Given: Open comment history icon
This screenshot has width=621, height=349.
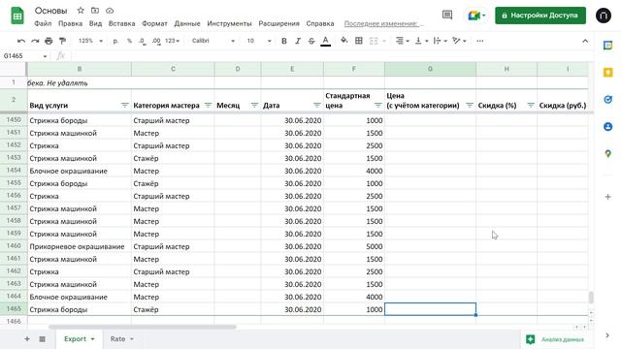Looking at the screenshot, I should coord(447,16).
